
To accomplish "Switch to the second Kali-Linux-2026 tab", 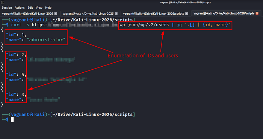I will click(88, 14).
